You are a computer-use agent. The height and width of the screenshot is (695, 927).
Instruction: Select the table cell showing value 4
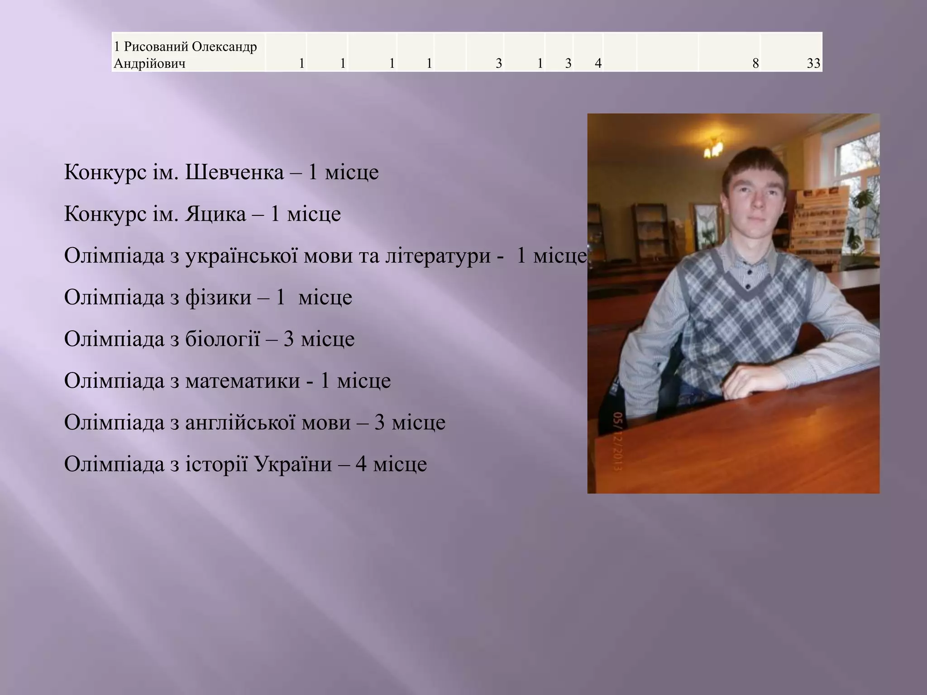(x=588, y=52)
